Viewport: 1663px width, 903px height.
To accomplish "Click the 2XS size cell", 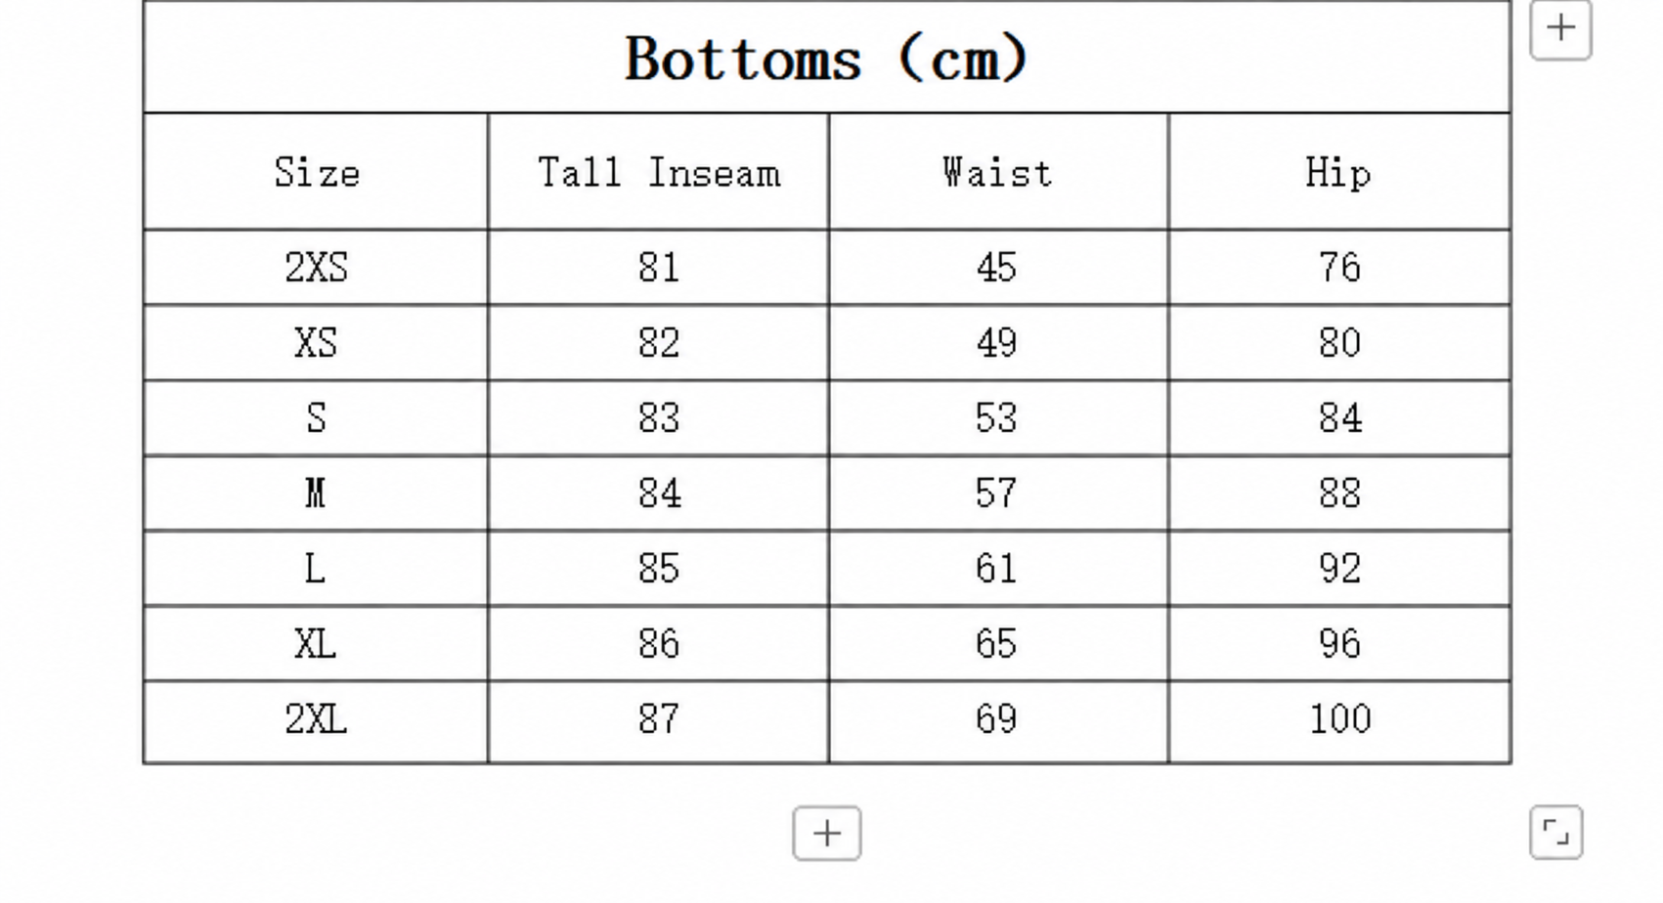I will click(x=316, y=268).
